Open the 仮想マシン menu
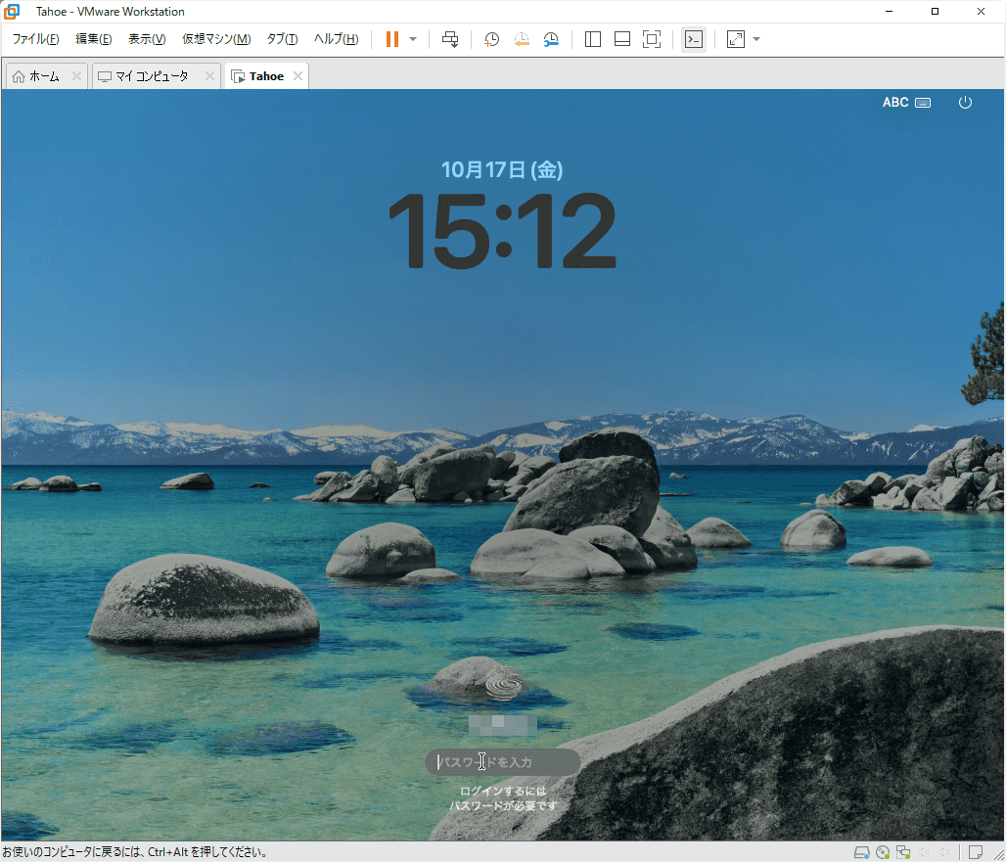Image resolution: width=1006 pixels, height=862 pixels. point(216,39)
